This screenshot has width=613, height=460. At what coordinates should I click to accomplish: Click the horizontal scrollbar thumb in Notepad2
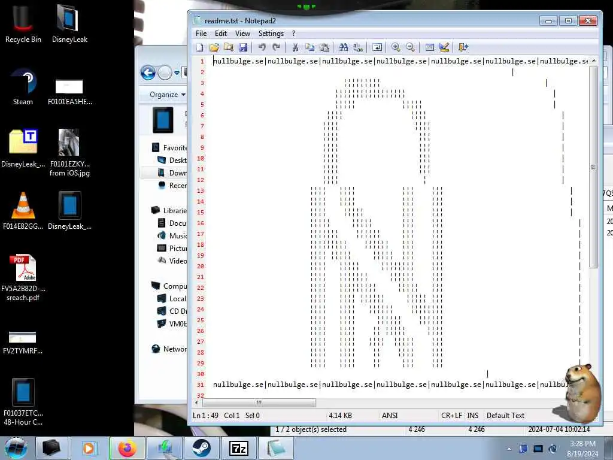(x=259, y=402)
